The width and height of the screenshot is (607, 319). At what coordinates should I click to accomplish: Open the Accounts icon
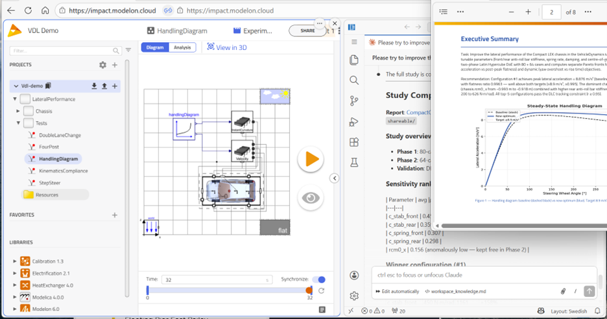[x=354, y=276]
